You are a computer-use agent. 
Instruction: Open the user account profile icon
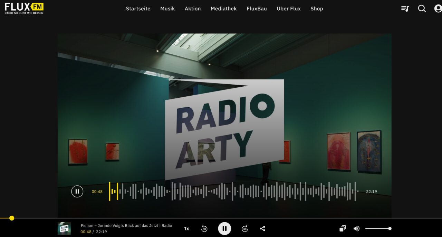(x=438, y=9)
